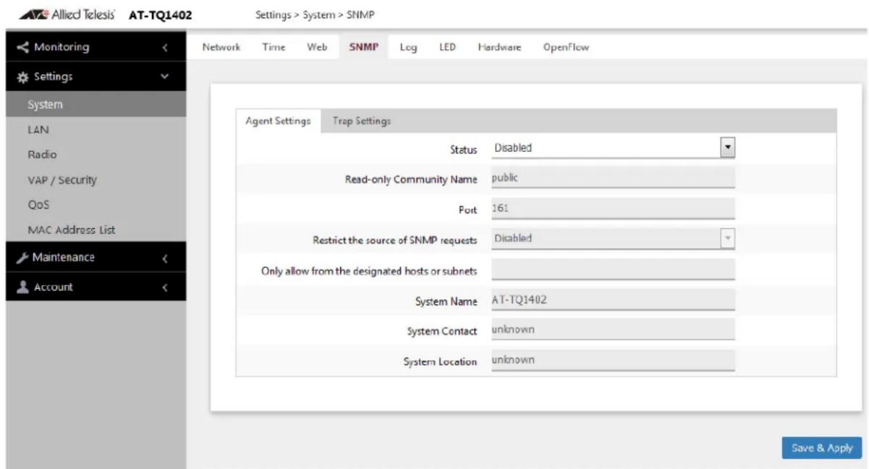Click the Port field showing 161
Image resolution: width=869 pixels, height=469 pixels.
point(614,208)
